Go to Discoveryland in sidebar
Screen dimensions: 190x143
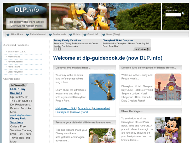pos(15,72)
